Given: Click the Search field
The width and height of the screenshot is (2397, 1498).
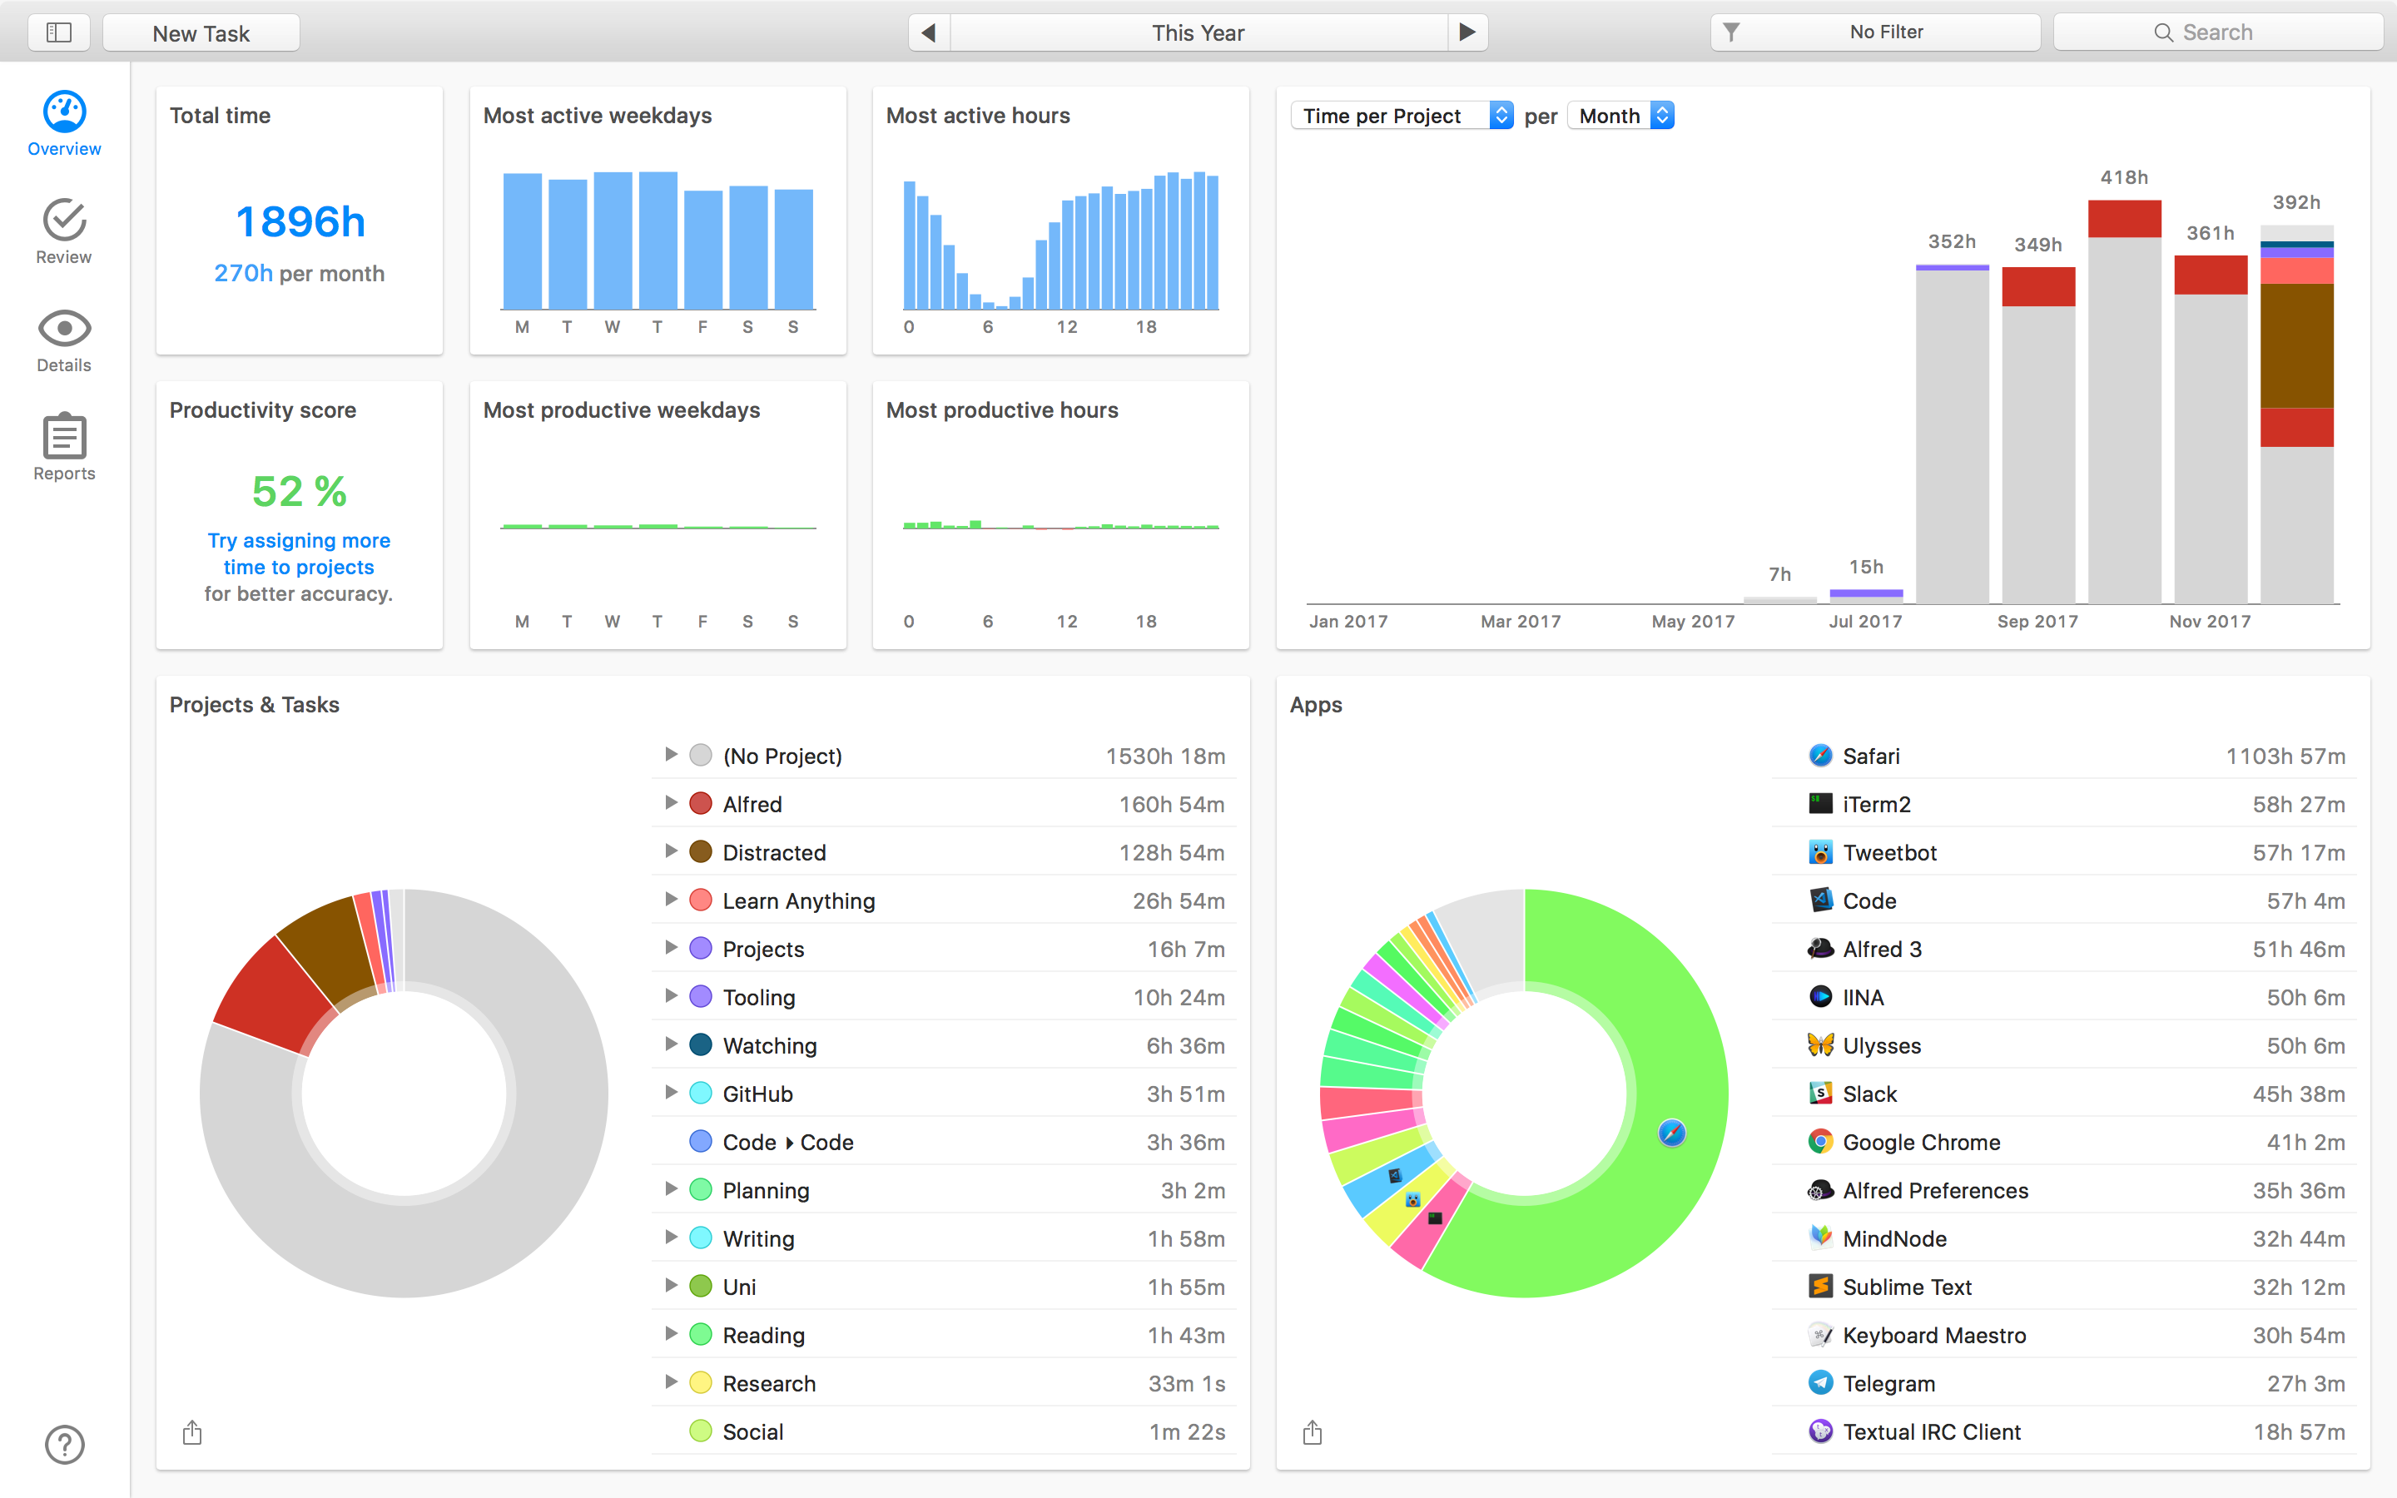Looking at the screenshot, I should coord(2216,32).
